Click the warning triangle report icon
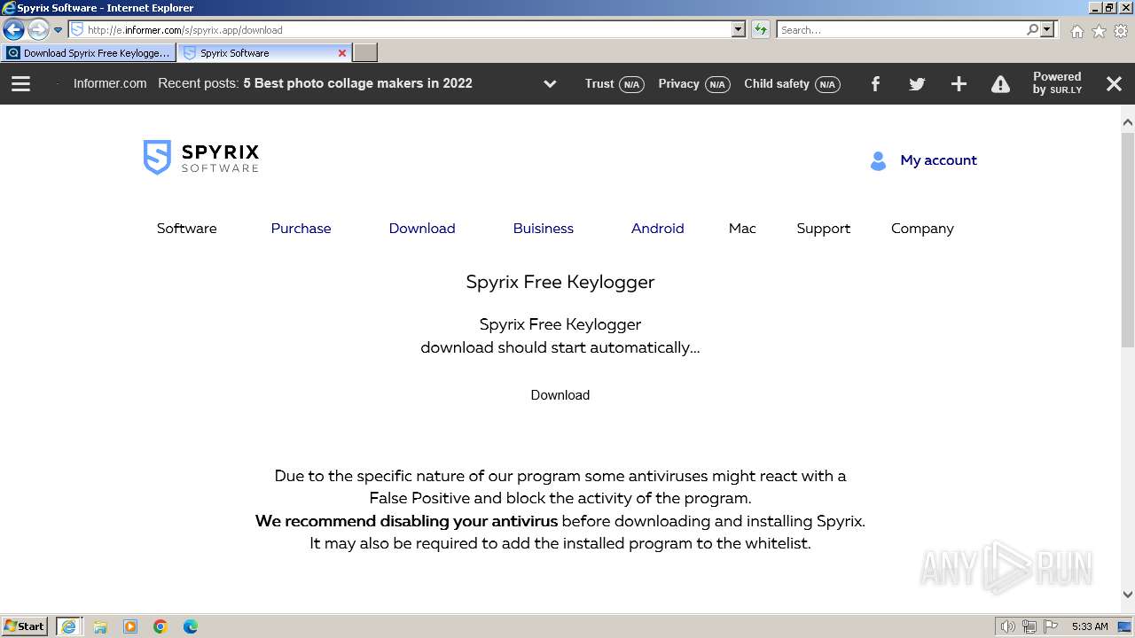Viewport: 1135px width, 638px height. 1000,84
